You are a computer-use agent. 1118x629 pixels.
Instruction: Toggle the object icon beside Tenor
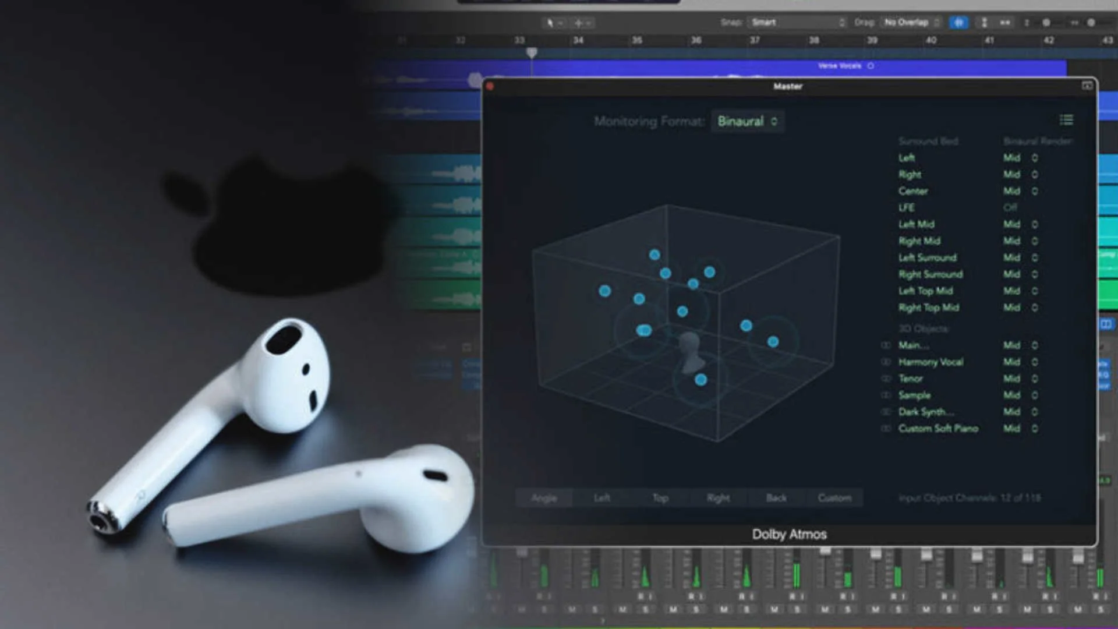(x=886, y=379)
